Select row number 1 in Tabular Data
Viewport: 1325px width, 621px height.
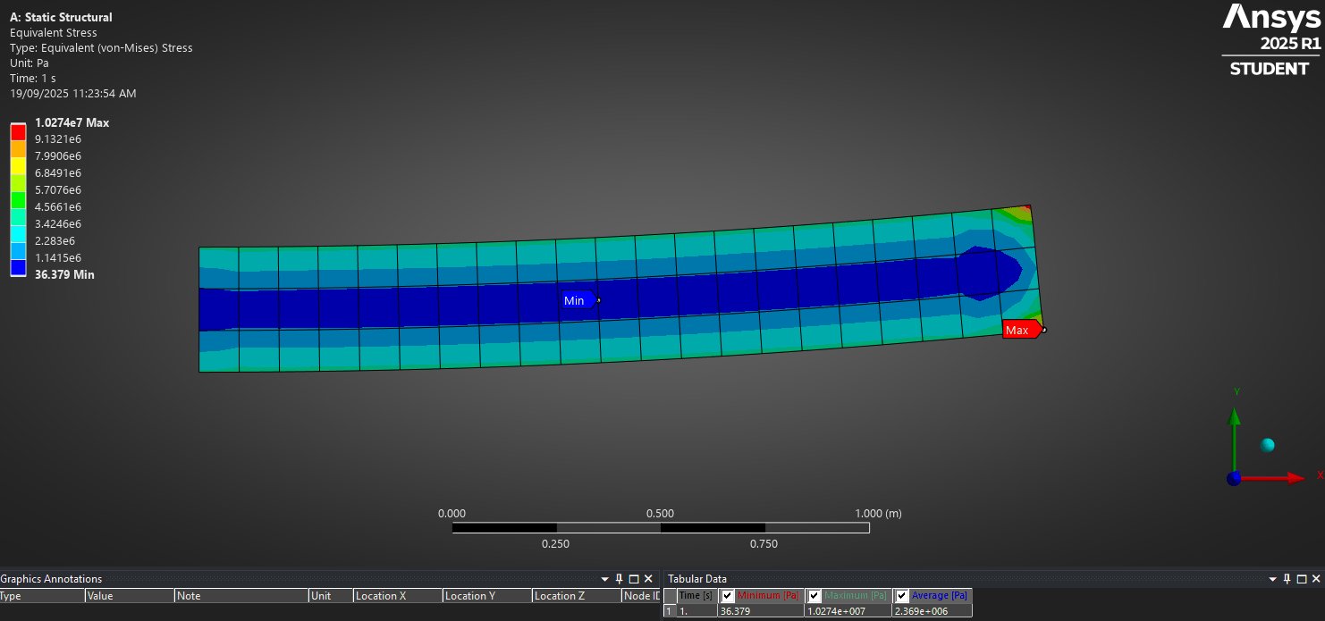pyautogui.click(x=670, y=611)
